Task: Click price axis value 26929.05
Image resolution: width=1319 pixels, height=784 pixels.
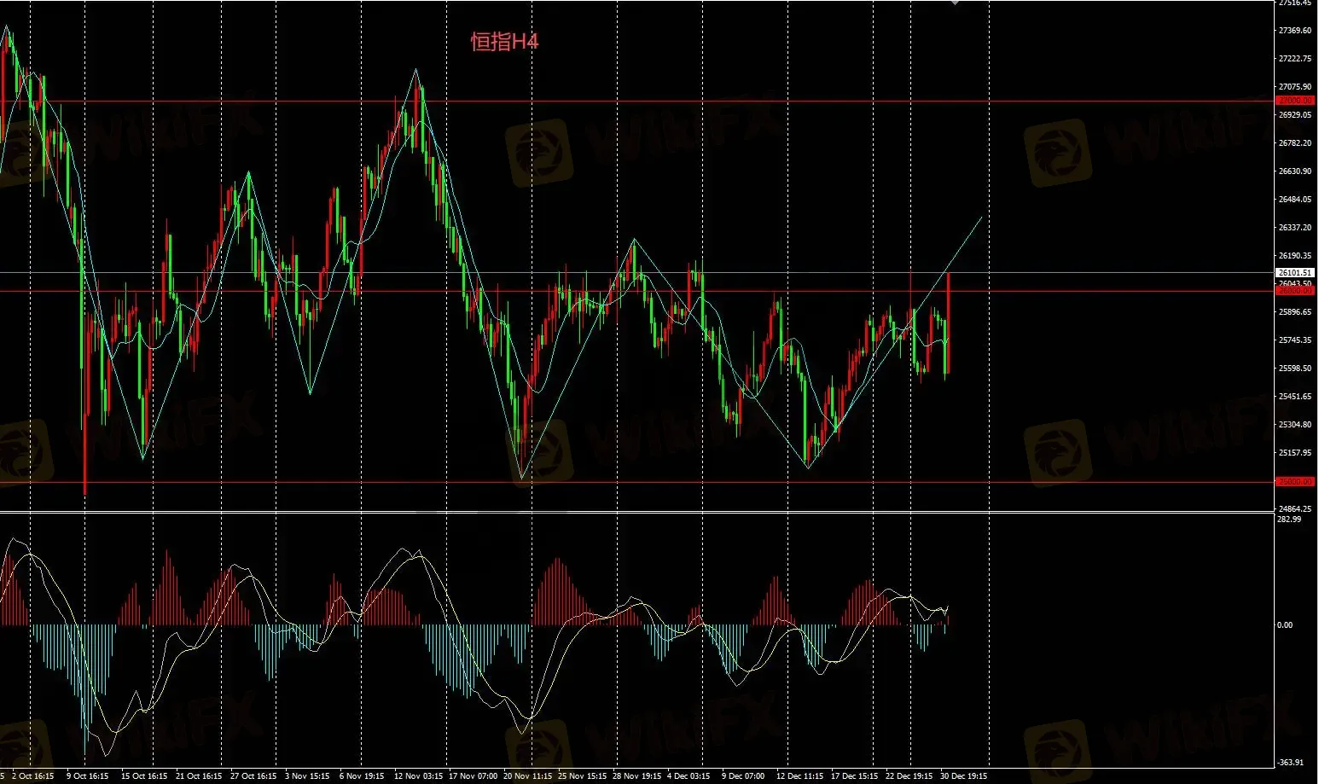Action: pos(1295,115)
